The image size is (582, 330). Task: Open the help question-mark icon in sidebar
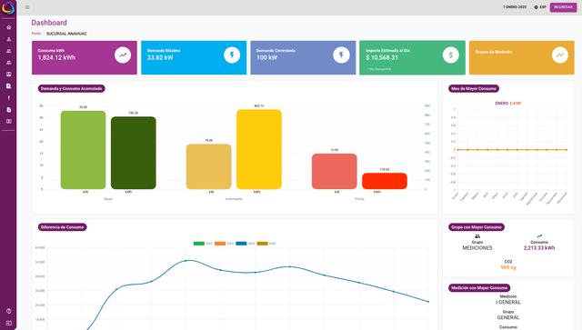coord(8,311)
